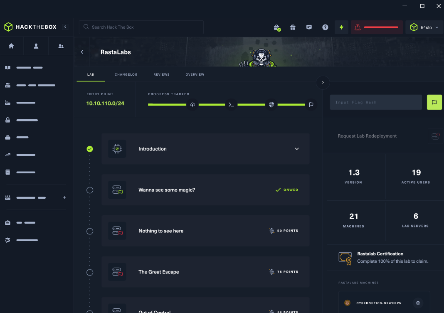Select the trending-arrow rankings sidebar icon

pos(7,155)
